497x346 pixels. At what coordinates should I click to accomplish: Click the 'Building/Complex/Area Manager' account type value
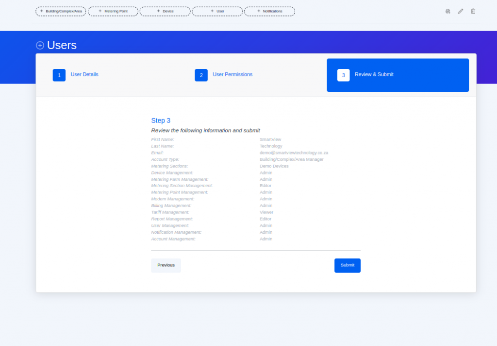292,159
